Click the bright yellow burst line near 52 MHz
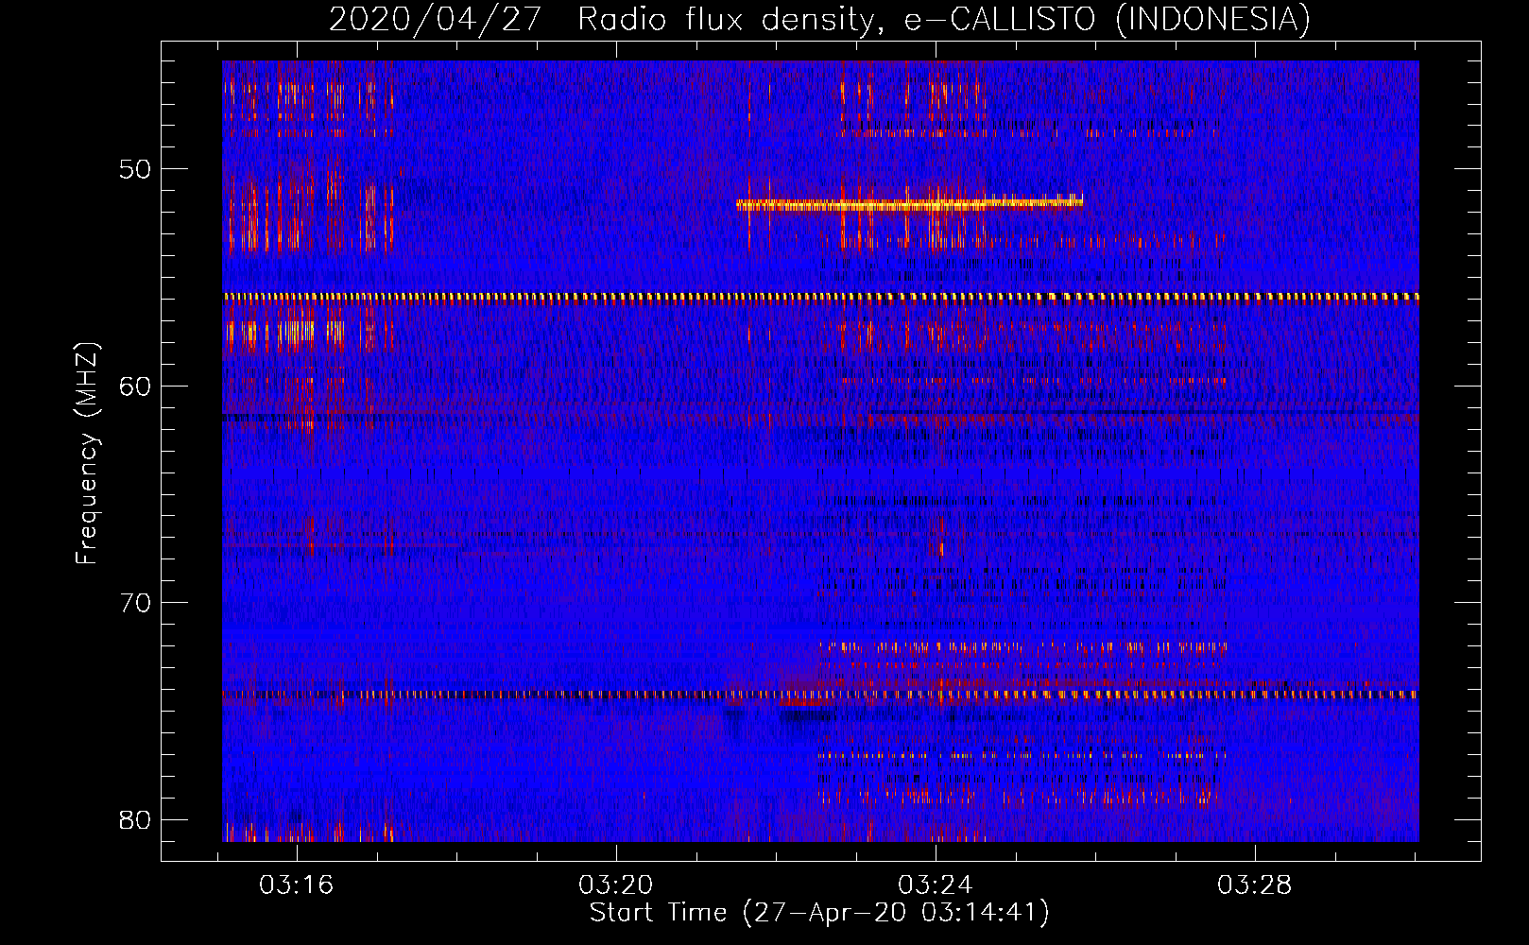 pyautogui.click(x=909, y=203)
